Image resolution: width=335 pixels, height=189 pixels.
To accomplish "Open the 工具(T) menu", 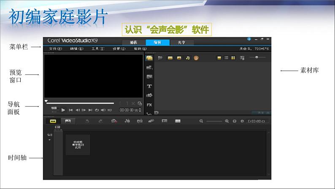I will pos(98,49).
